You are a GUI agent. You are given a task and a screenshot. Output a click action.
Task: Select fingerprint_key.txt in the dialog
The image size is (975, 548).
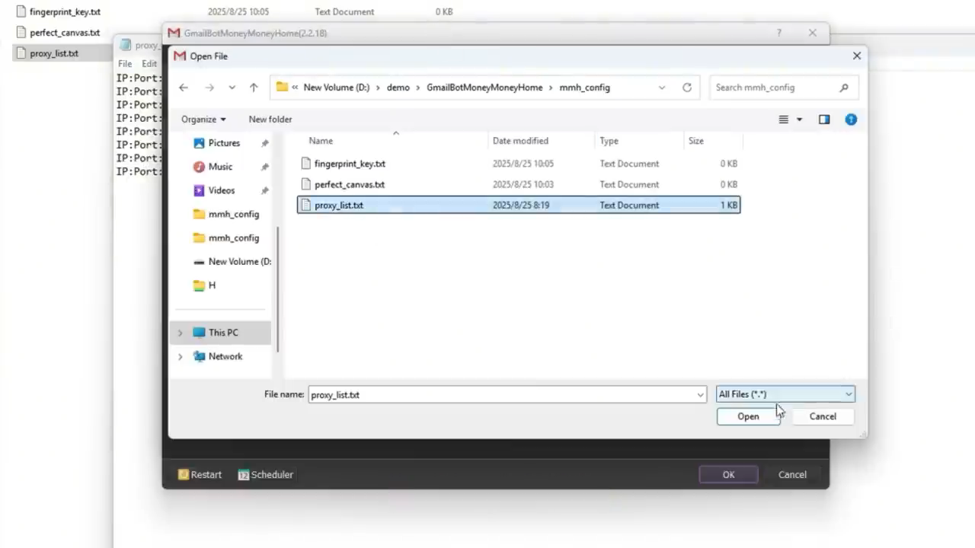(x=518, y=164)
